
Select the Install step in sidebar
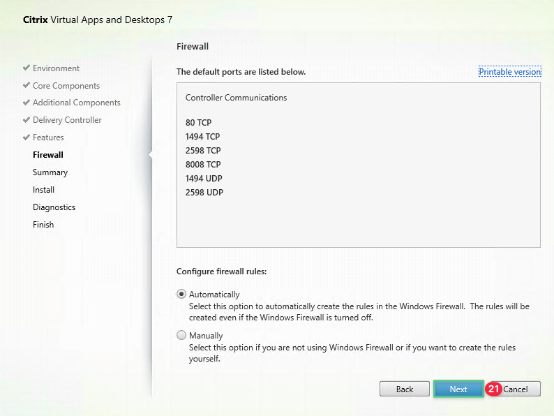pyautogui.click(x=43, y=190)
